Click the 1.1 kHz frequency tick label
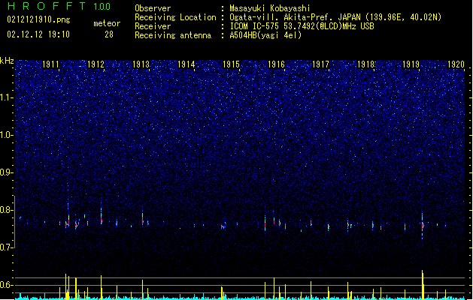 point(7,97)
